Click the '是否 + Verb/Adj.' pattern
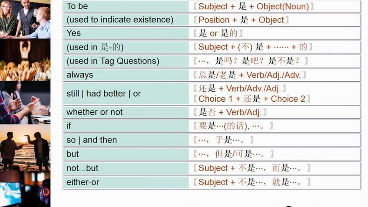This screenshot has width=368, height=207. (x=230, y=112)
